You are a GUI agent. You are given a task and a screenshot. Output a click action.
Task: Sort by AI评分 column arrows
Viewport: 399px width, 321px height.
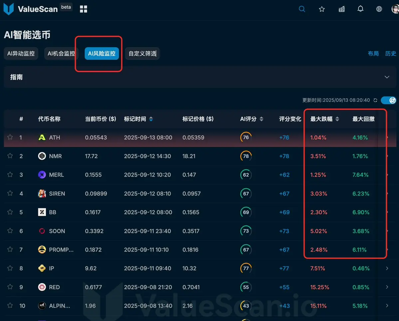click(261, 119)
